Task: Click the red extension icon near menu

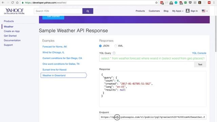Action: [x=209, y=2]
